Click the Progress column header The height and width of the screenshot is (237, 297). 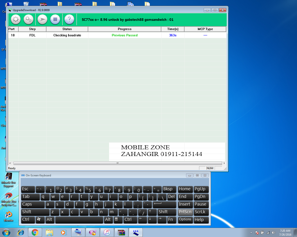pos(124,29)
